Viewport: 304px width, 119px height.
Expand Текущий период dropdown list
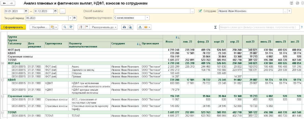pyautogui.click(x=70, y=18)
